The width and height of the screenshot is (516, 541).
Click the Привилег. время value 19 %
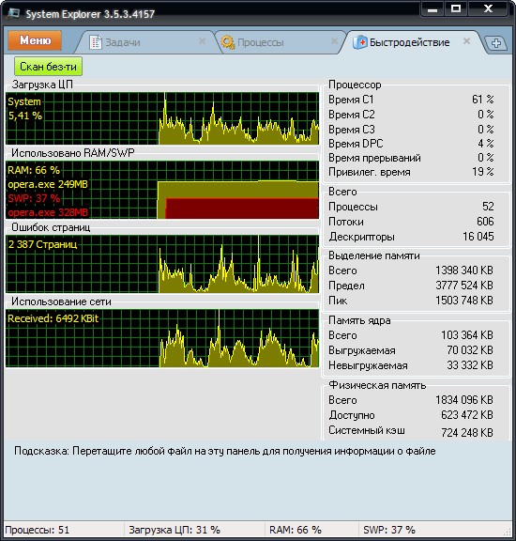point(482,172)
